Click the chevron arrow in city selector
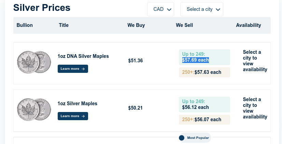 tap(218, 10)
